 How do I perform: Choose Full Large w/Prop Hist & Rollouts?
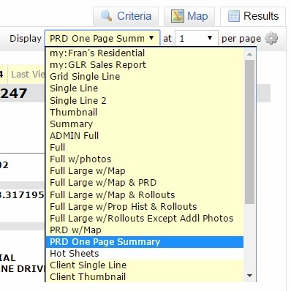[144, 206]
